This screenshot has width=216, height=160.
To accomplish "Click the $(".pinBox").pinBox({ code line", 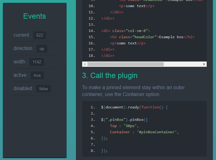I will (x=124, y=120).
